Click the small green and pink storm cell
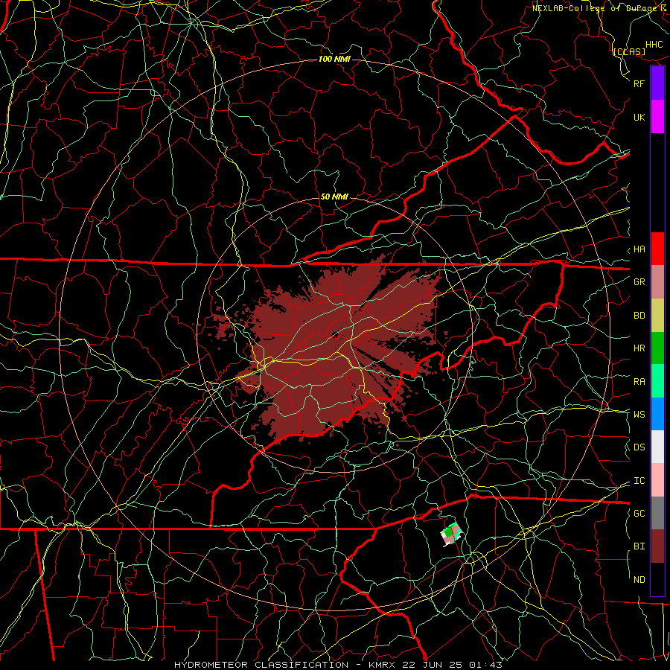670x670 pixels. (451, 534)
